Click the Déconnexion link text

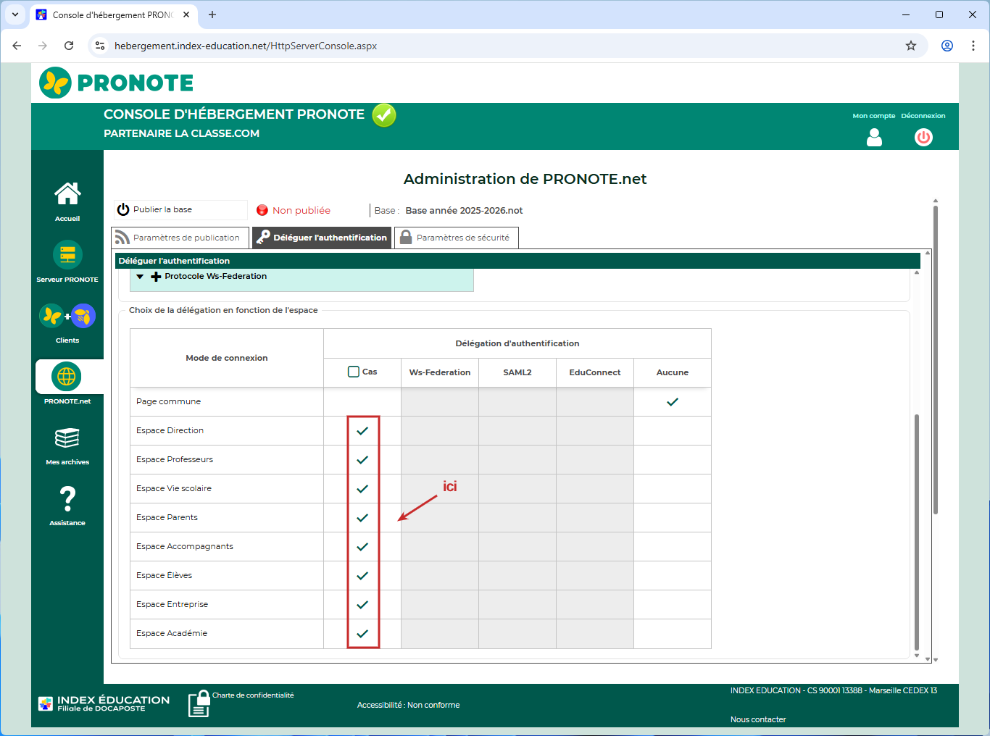(x=923, y=116)
